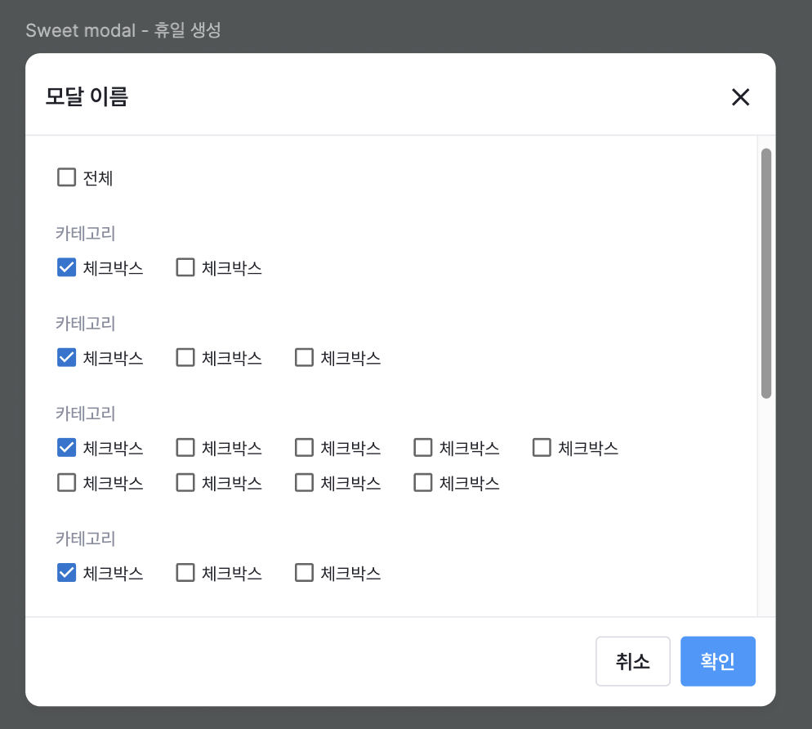Check the third 체크박스 in fourth 카테고리
The image size is (812, 729).
303,572
